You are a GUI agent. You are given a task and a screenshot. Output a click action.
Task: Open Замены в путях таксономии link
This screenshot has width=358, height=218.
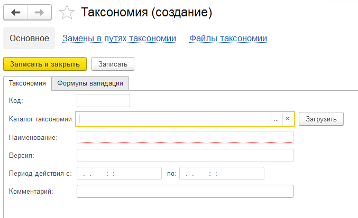(119, 39)
